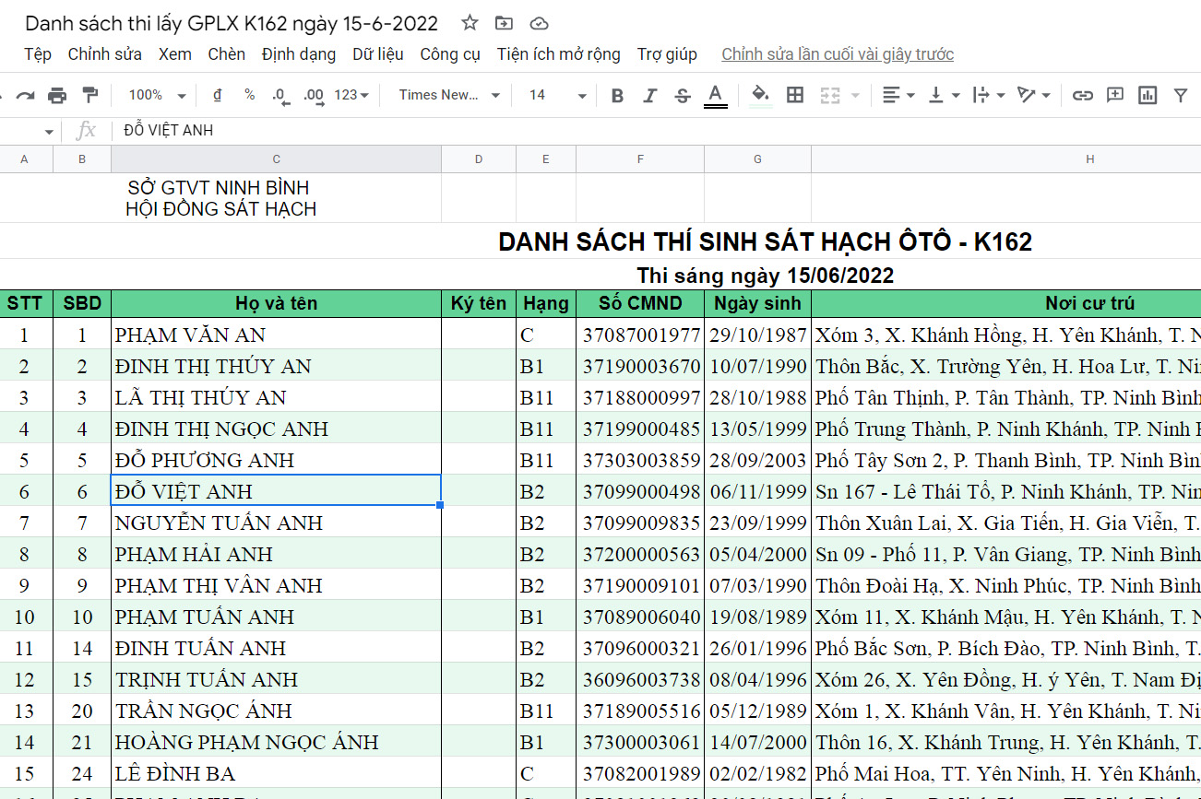1201x799 pixels.
Task: Toggle strikethrough formatting
Action: click(x=682, y=95)
